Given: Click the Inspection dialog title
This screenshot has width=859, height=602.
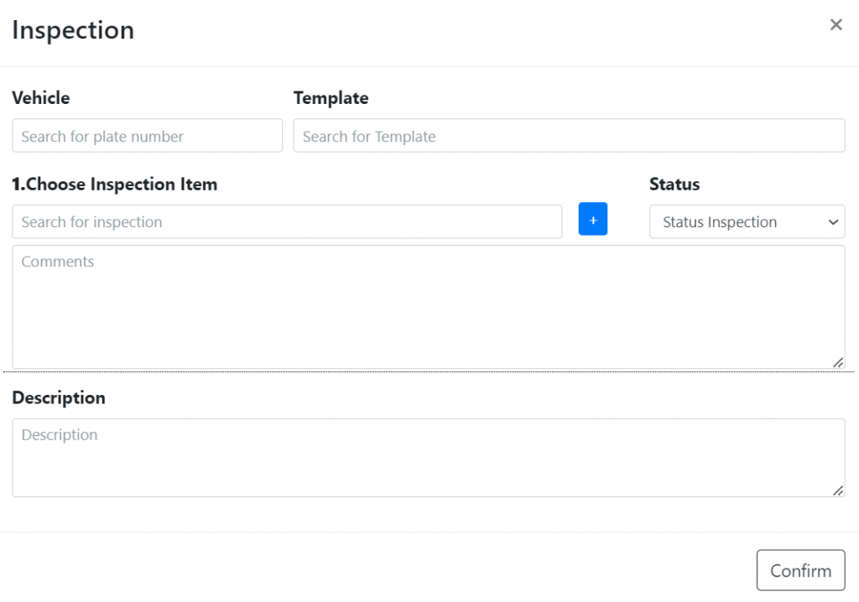Looking at the screenshot, I should [x=73, y=30].
